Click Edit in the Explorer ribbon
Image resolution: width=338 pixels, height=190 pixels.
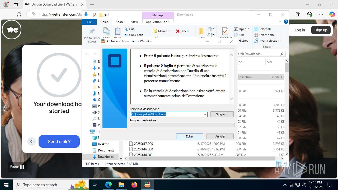point(239,35)
